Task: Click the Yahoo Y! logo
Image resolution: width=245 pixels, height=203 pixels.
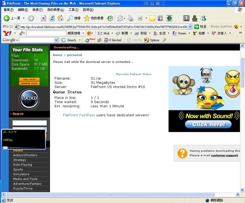Action: pos(7,33)
